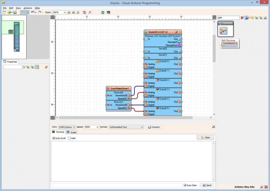
Task: Switch to the Scope tab
Action: click(71, 132)
